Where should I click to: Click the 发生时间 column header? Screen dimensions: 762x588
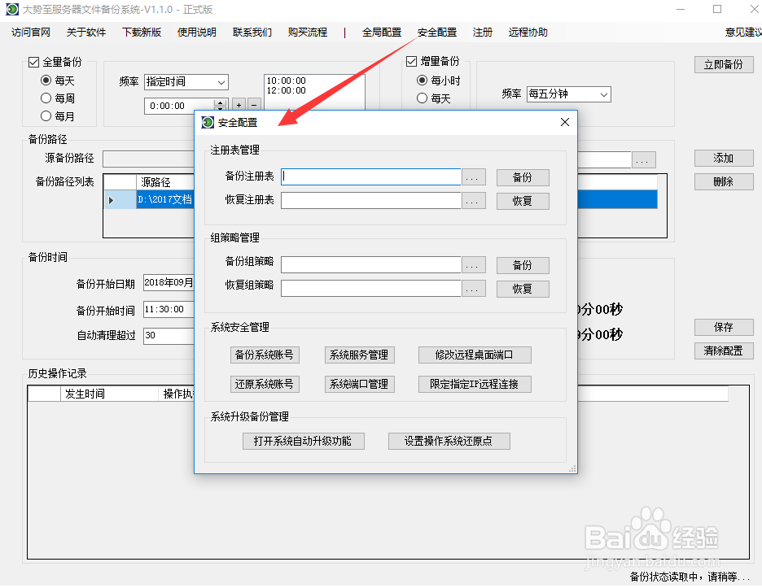[109, 394]
